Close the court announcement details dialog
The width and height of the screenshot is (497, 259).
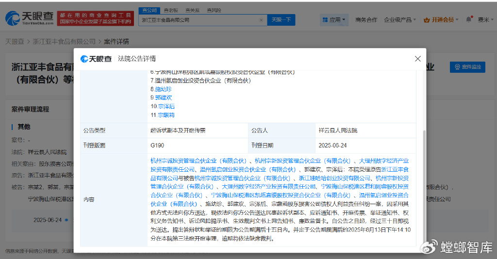point(418,59)
